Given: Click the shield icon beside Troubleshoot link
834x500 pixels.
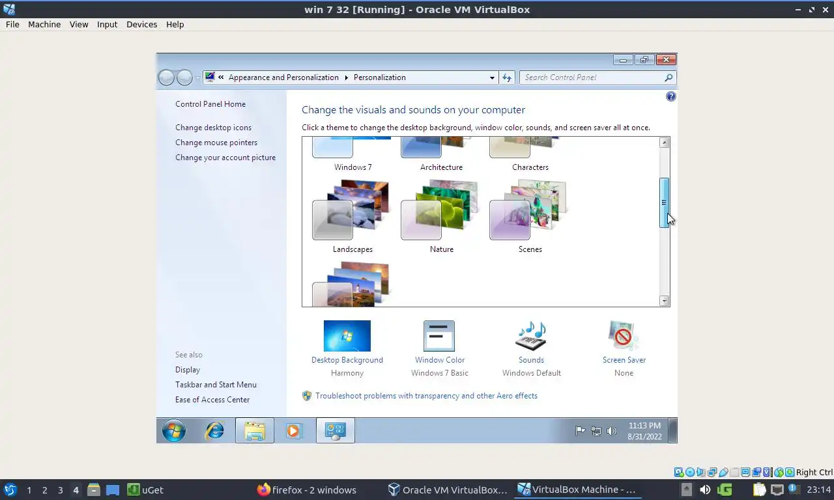Looking at the screenshot, I should tap(307, 396).
